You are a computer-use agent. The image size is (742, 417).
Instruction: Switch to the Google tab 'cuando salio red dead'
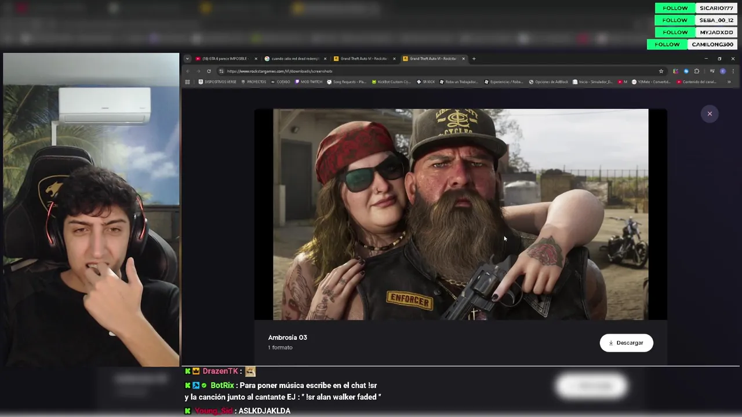[x=295, y=58]
